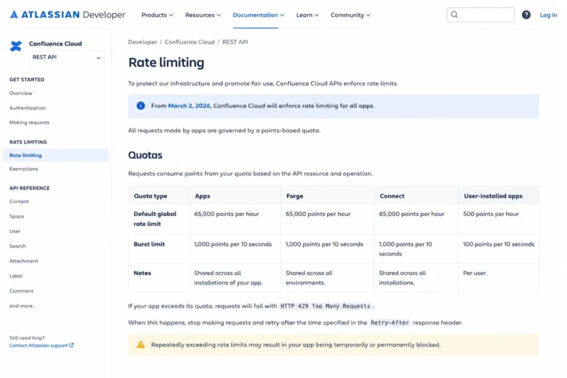Click the Quotas section heading
567x378 pixels.
click(145, 154)
